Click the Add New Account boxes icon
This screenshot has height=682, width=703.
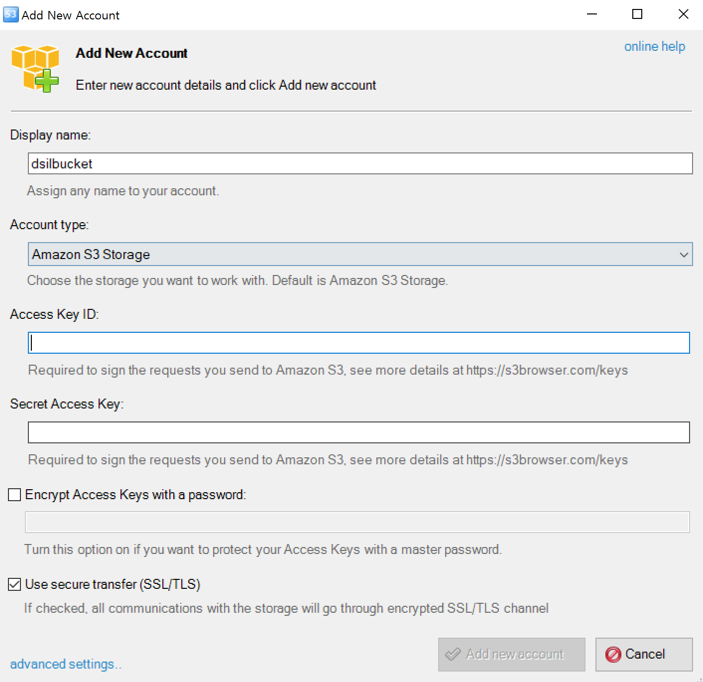tap(35, 68)
